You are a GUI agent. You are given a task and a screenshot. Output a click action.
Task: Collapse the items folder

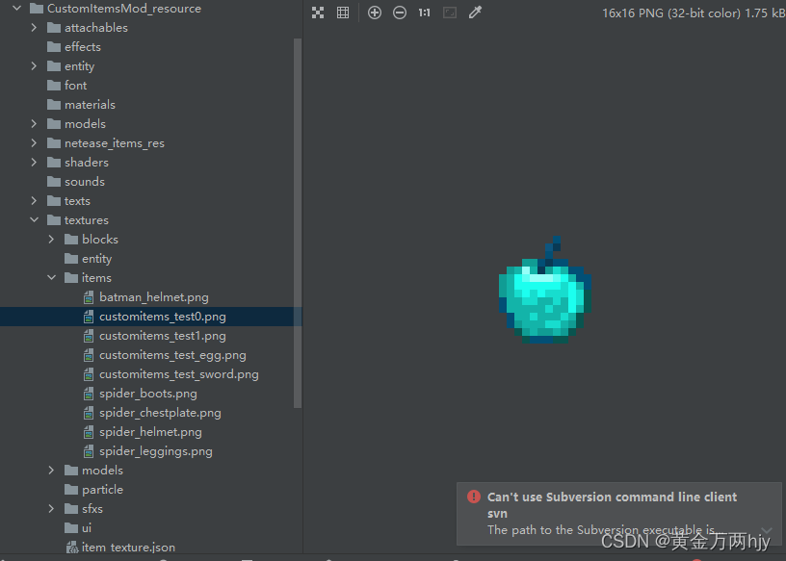click(x=52, y=278)
